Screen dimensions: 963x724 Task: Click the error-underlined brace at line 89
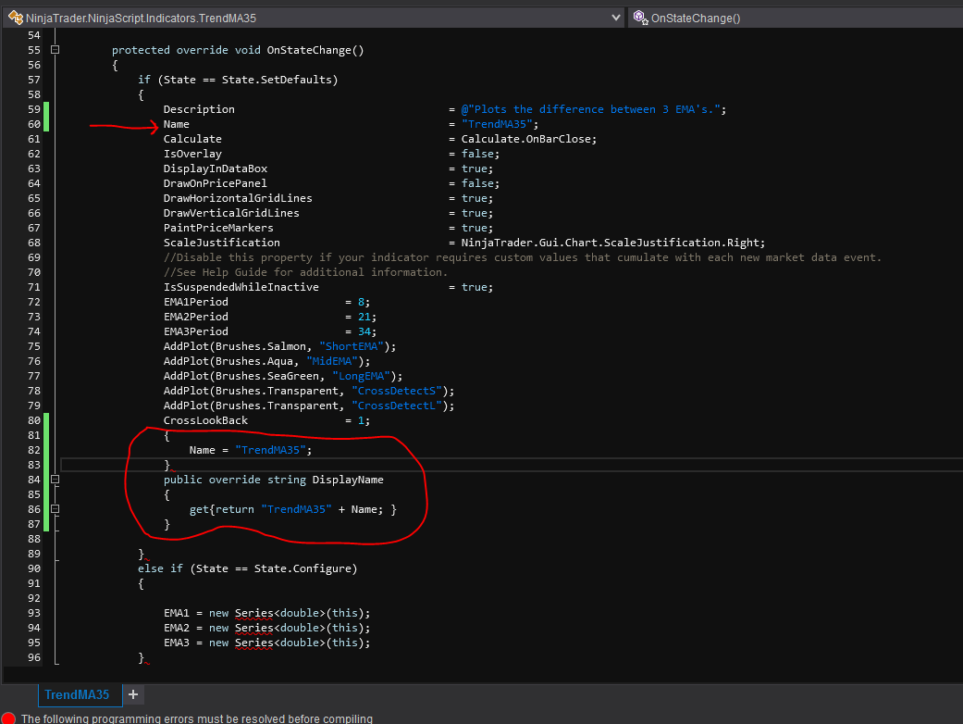pos(142,554)
